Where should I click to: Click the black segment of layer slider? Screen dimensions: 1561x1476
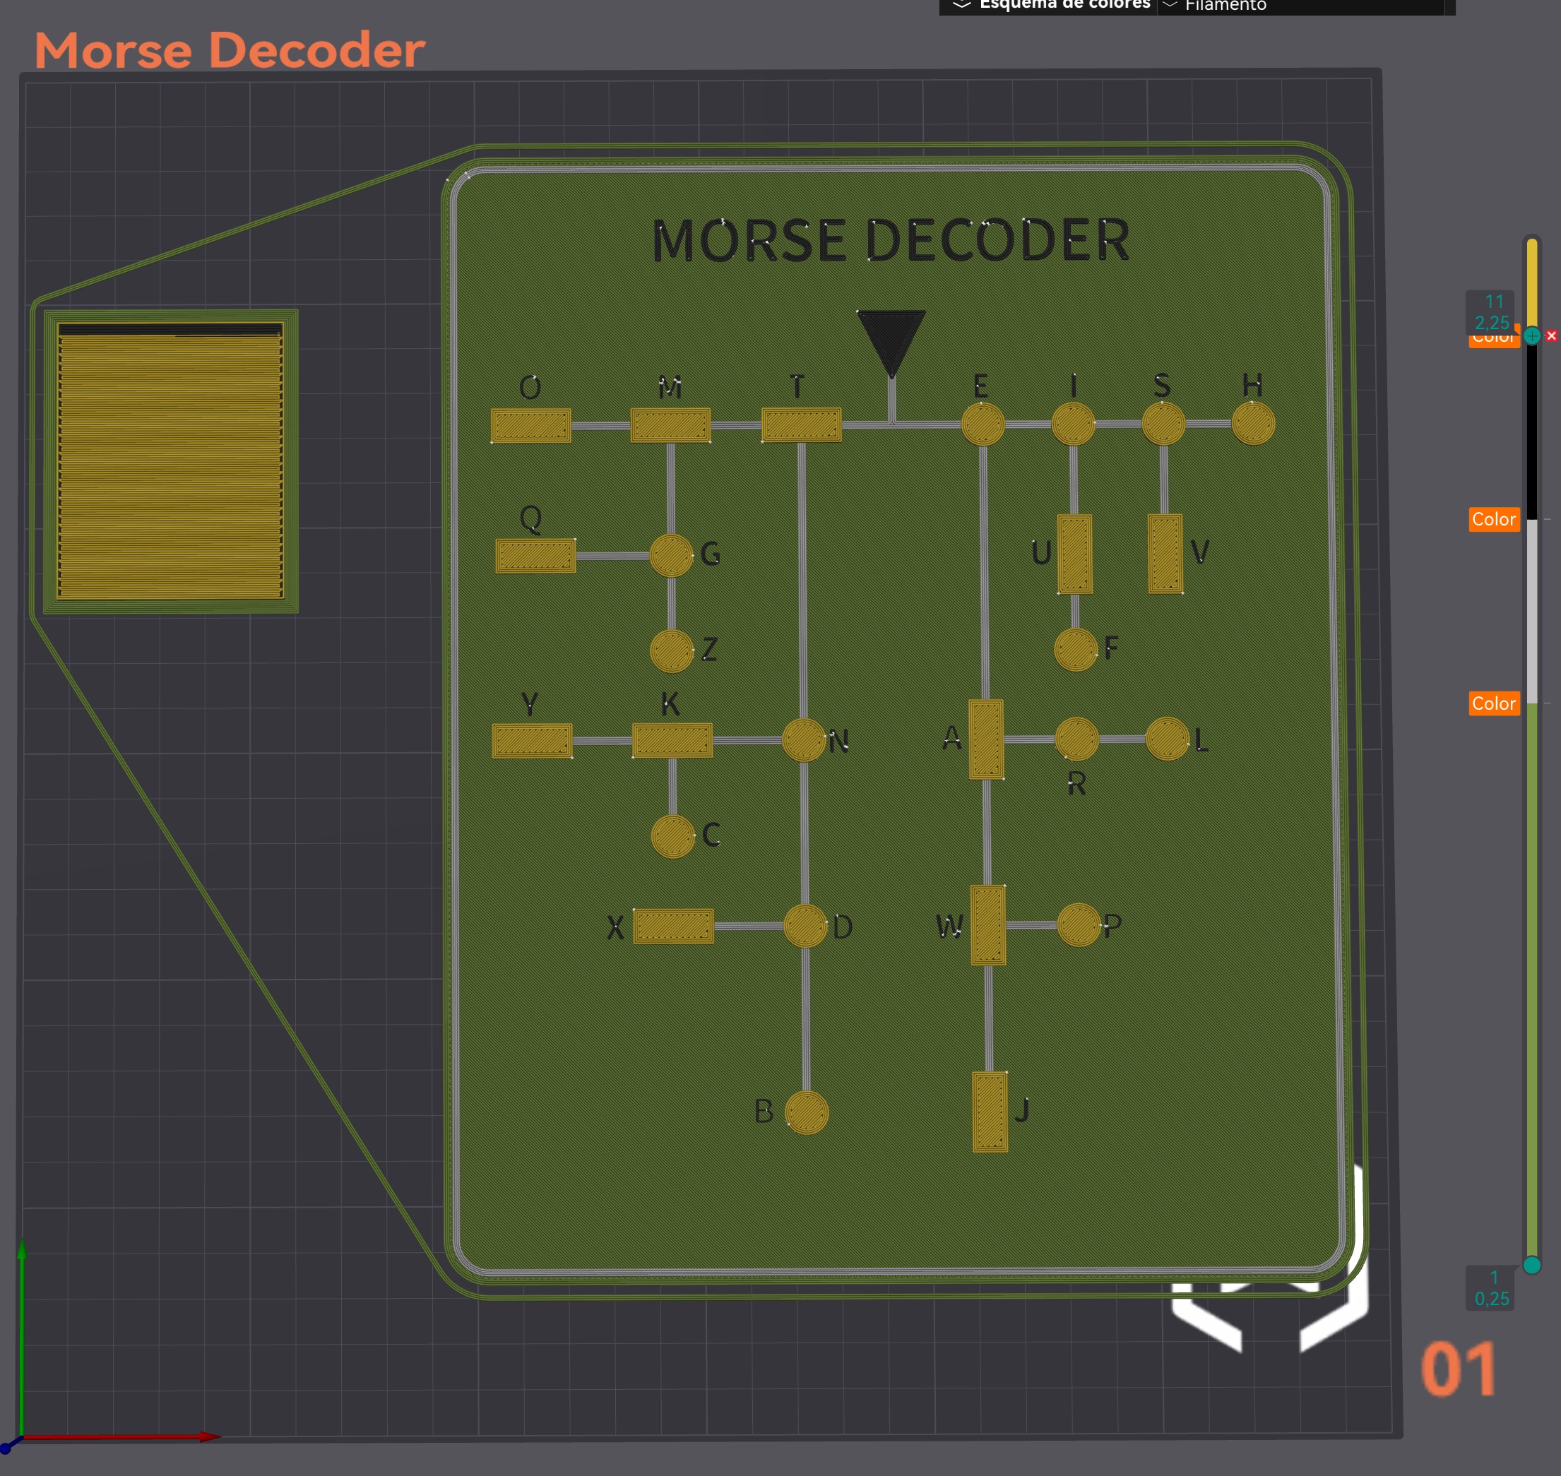pos(1532,433)
